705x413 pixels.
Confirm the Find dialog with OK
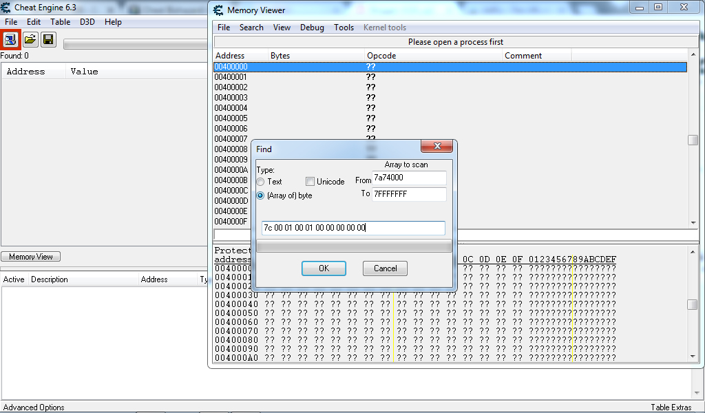[x=324, y=268]
